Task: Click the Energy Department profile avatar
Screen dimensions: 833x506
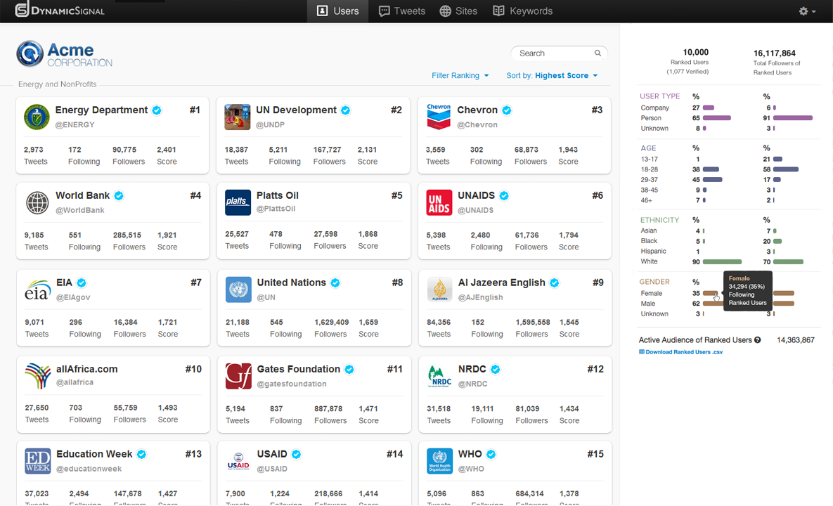Action: pos(37,117)
